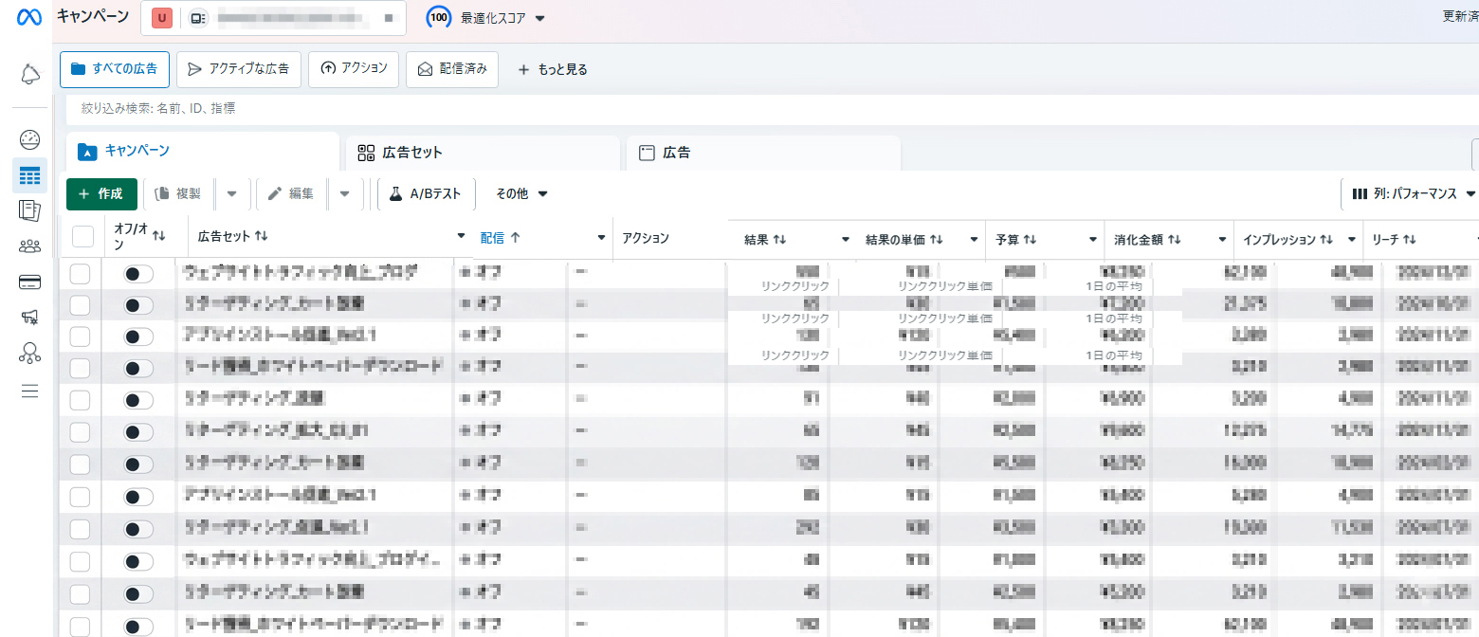
Task: Switch to the 広告セット tab
Action: 484,153
